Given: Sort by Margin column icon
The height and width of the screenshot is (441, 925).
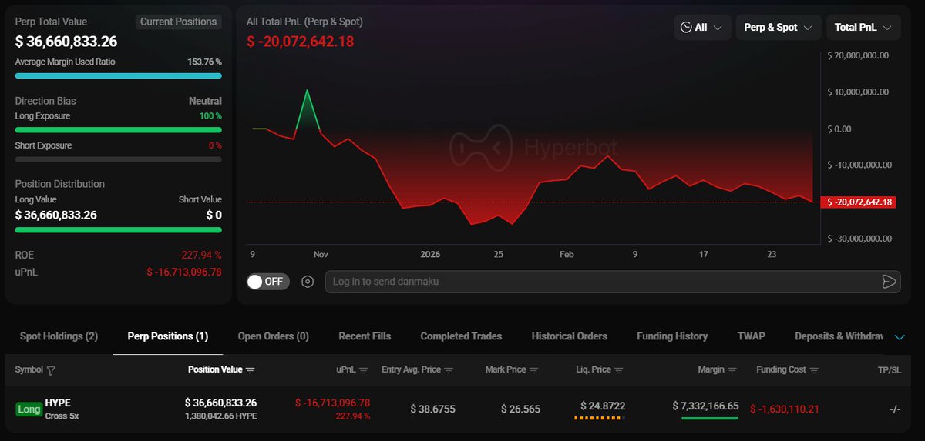Looking at the screenshot, I should point(732,370).
